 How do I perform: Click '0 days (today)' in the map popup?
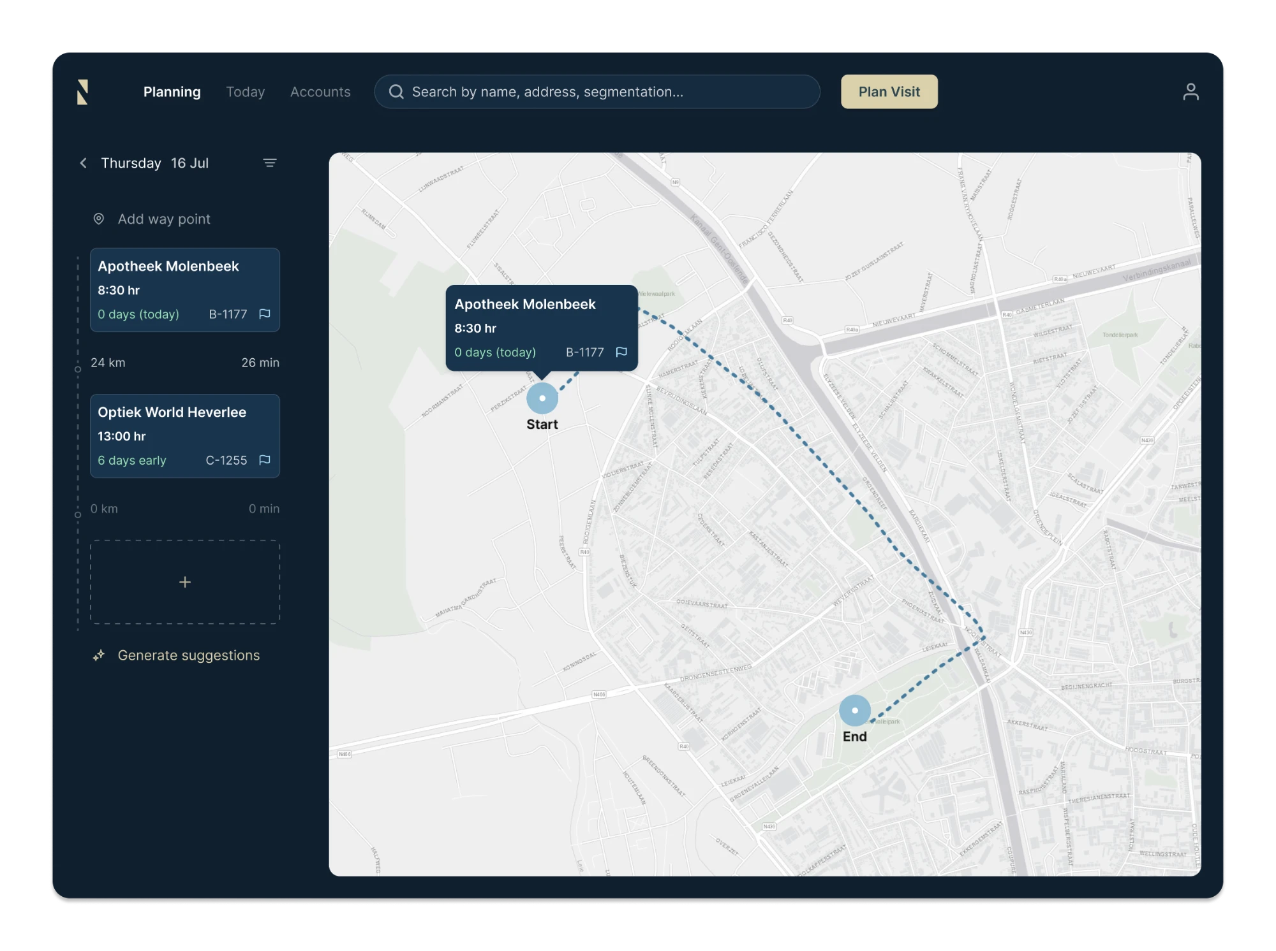[495, 352]
